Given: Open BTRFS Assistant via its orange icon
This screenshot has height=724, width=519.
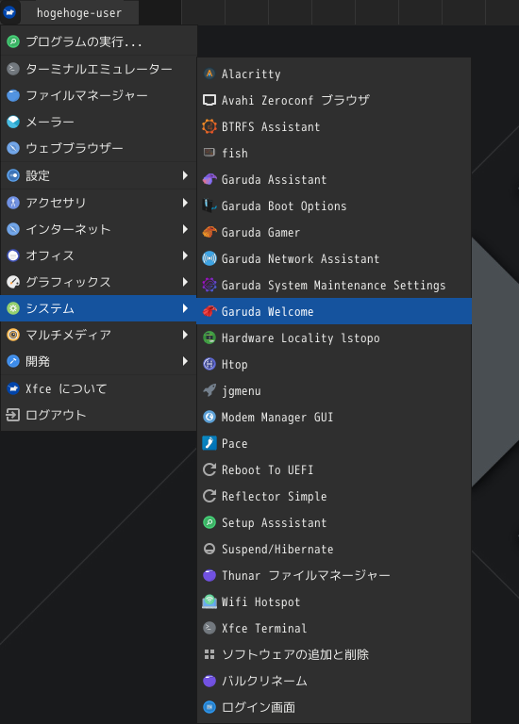Looking at the screenshot, I should [x=209, y=126].
